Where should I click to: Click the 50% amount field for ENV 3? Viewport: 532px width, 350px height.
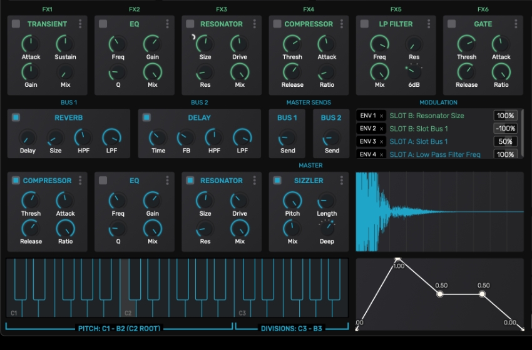coord(505,142)
